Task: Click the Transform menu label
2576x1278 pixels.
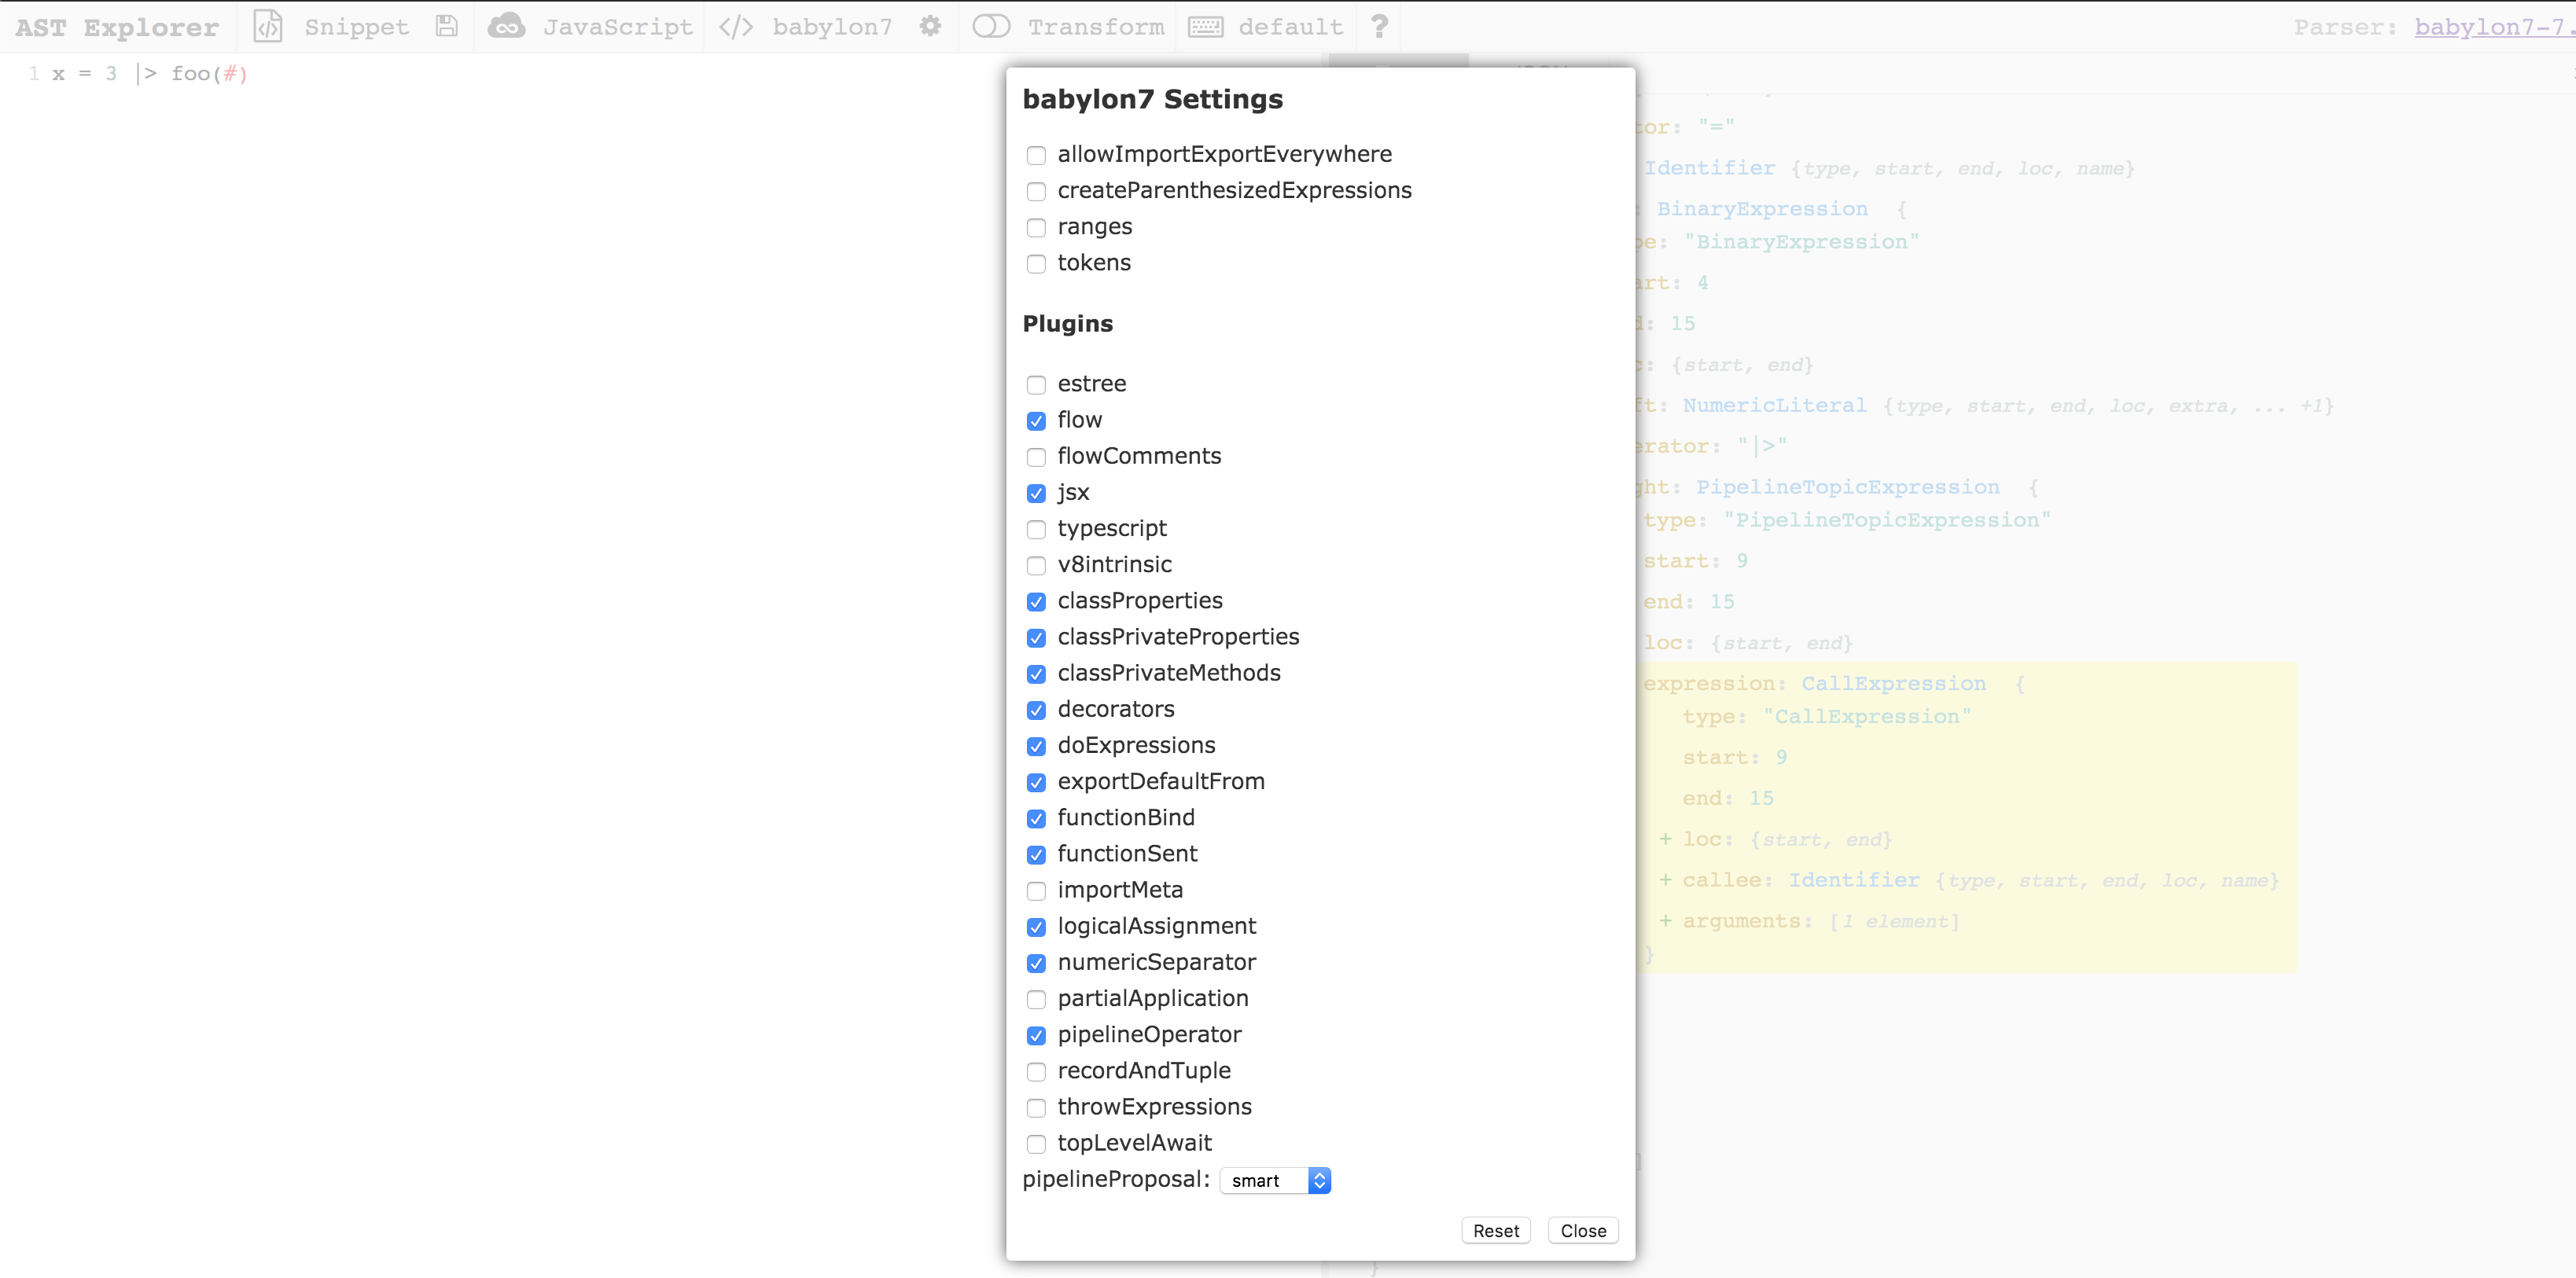Action: (1096, 27)
